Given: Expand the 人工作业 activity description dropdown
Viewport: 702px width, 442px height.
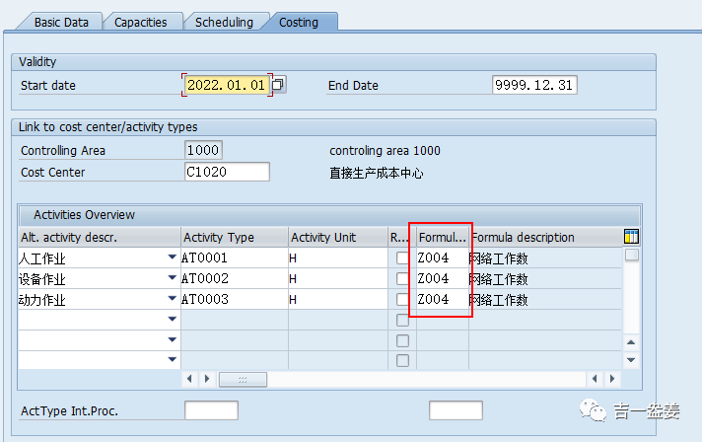Looking at the screenshot, I should (x=172, y=258).
